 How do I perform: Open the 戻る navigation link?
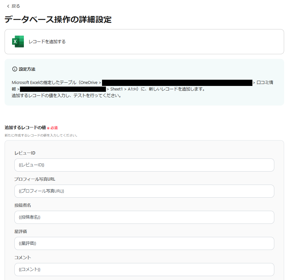pyautogui.click(x=14, y=6)
